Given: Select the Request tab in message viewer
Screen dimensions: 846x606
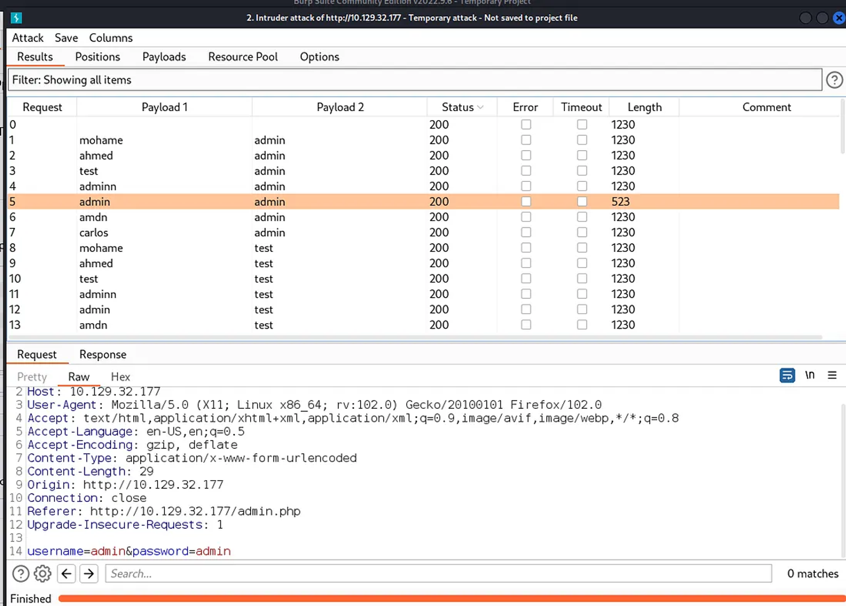Looking at the screenshot, I should pyautogui.click(x=36, y=355).
